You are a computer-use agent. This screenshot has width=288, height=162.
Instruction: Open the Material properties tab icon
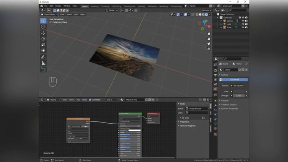pyautogui.click(x=216, y=128)
